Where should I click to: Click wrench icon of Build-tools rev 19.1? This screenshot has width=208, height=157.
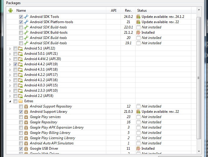point(26,43)
